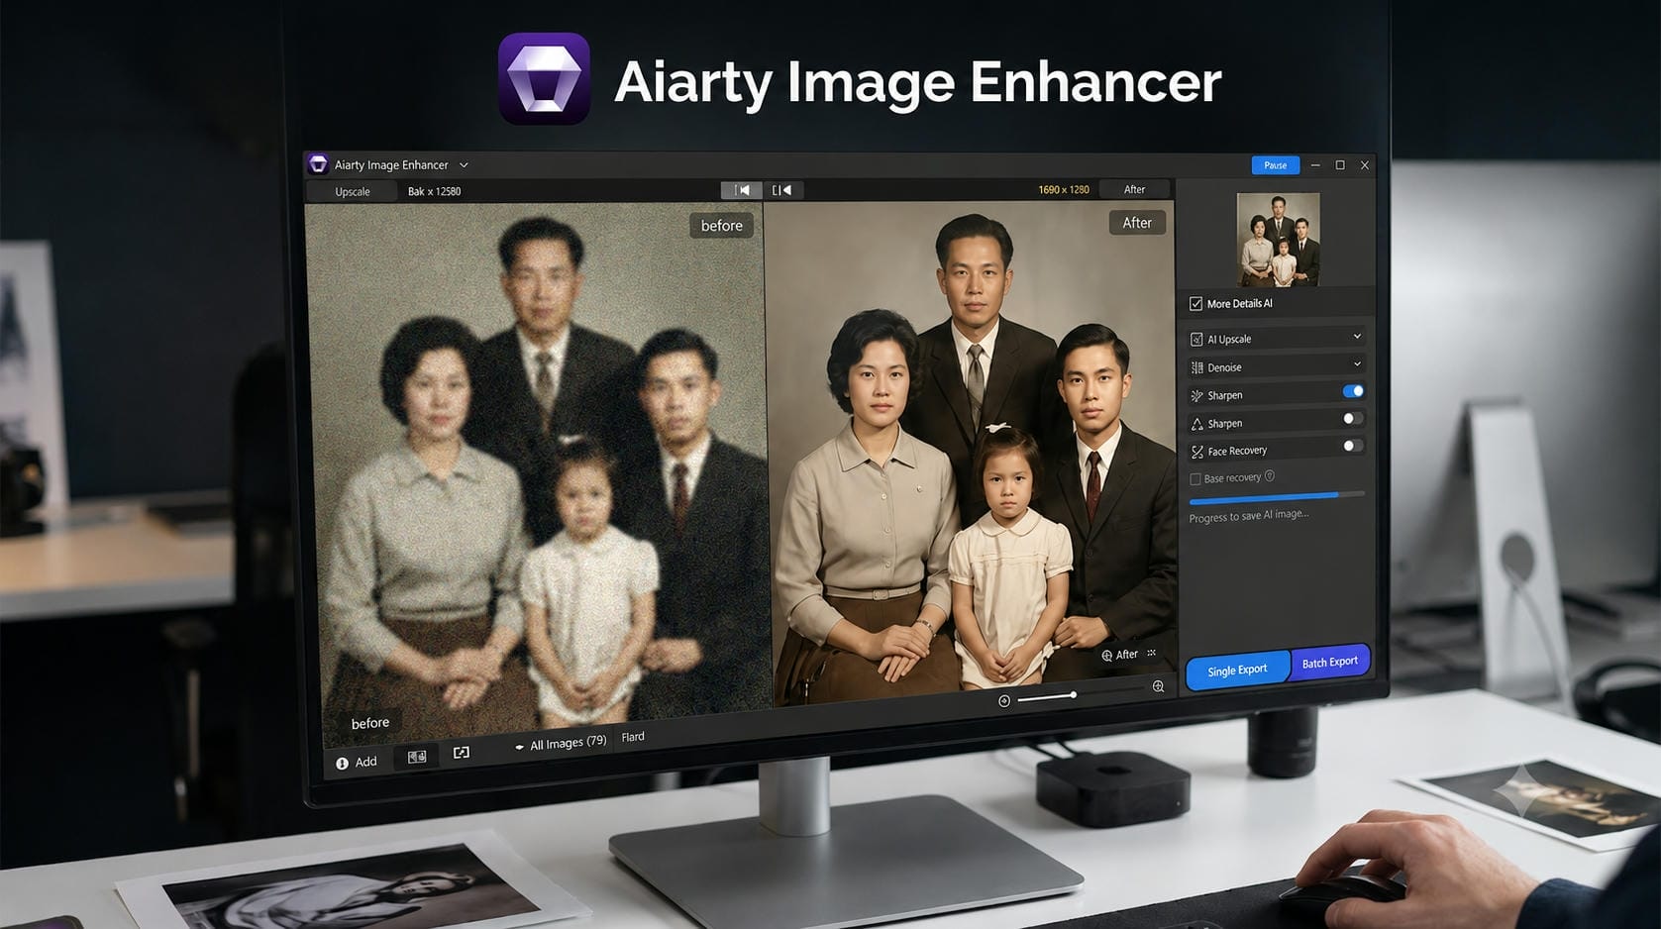Open the help icon next to Base recovery
1661x929 pixels.
pos(1270,476)
